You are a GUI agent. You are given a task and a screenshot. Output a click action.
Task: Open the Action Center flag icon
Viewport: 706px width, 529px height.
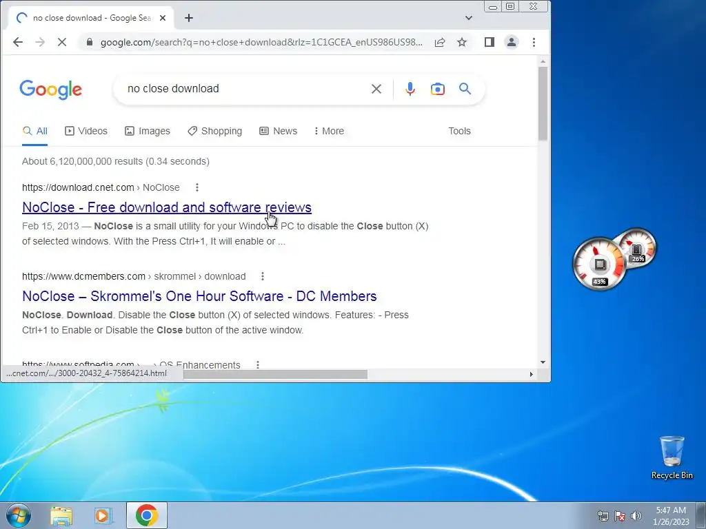[620, 516]
